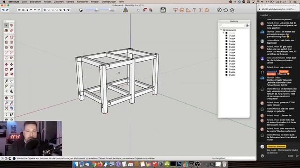Click the Gliederung search field

tap(232, 26)
